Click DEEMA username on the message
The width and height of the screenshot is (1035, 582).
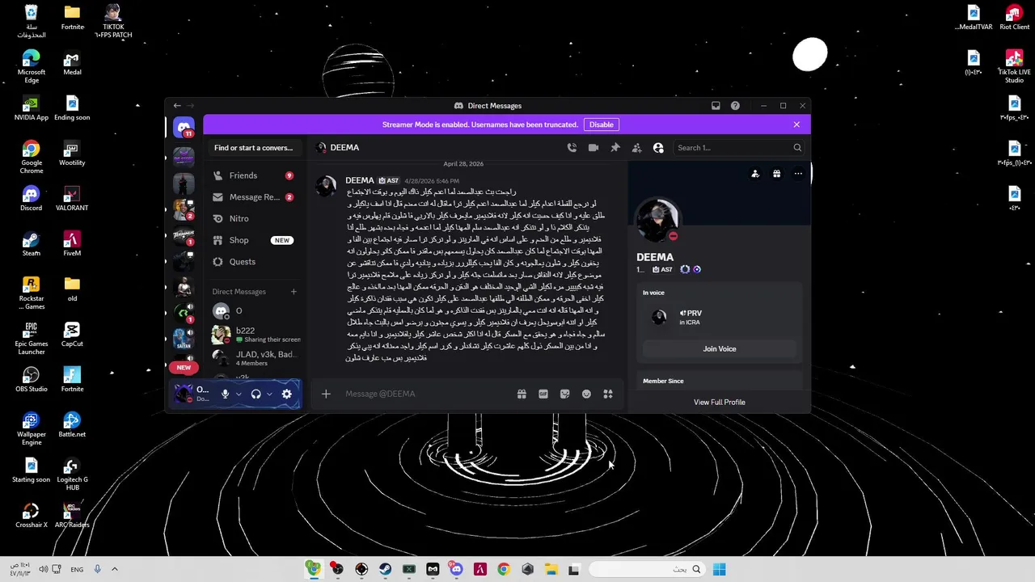[360, 180]
